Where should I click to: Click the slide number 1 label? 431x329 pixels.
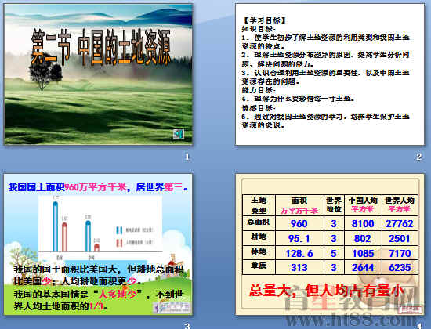tap(187, 157)
